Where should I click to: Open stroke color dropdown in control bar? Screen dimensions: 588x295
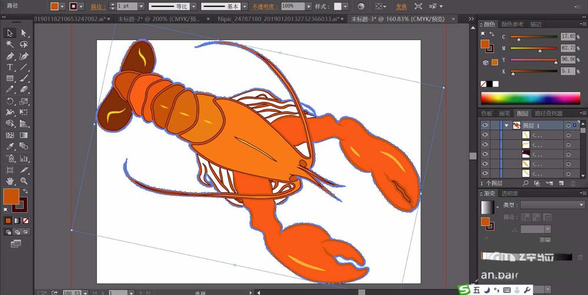(81, 6)
